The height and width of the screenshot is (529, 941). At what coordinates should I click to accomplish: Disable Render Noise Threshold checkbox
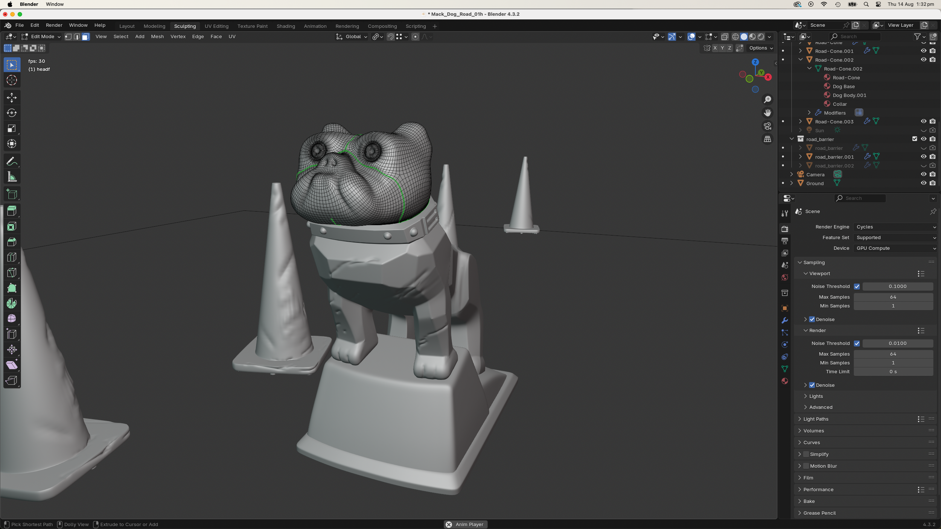coord(857,343)
